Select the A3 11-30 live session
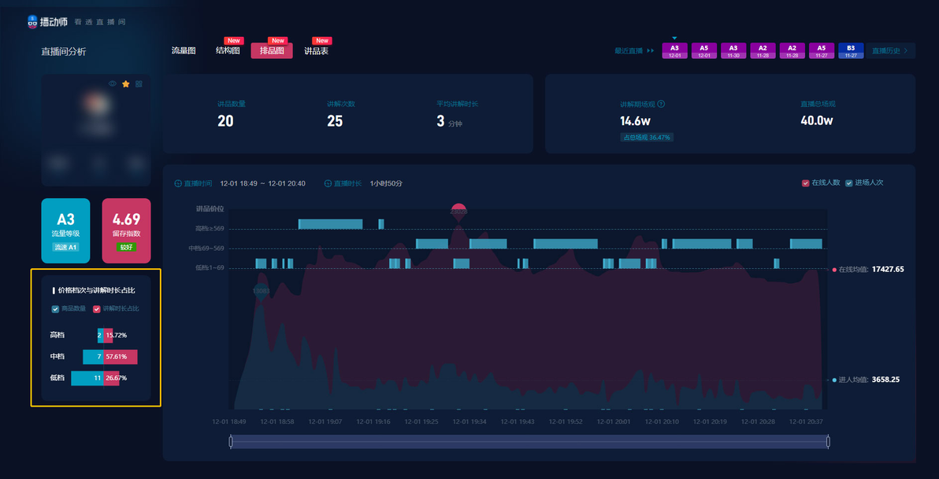Screen dimensions: 939x479 coord(733,51)
